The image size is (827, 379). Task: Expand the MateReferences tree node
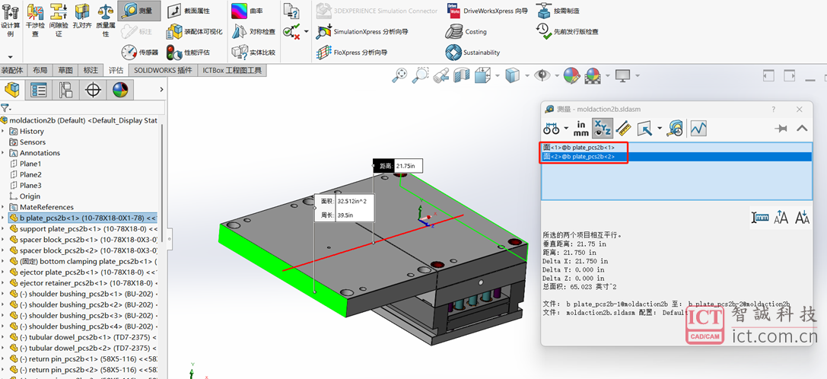pyautogui.click(x=3, y=207)
